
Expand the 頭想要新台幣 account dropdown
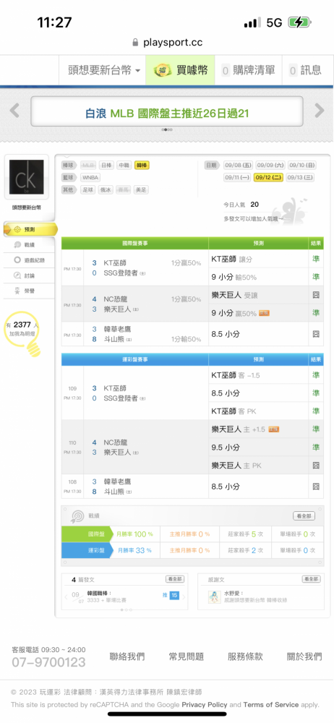click(x=104, y=70)
